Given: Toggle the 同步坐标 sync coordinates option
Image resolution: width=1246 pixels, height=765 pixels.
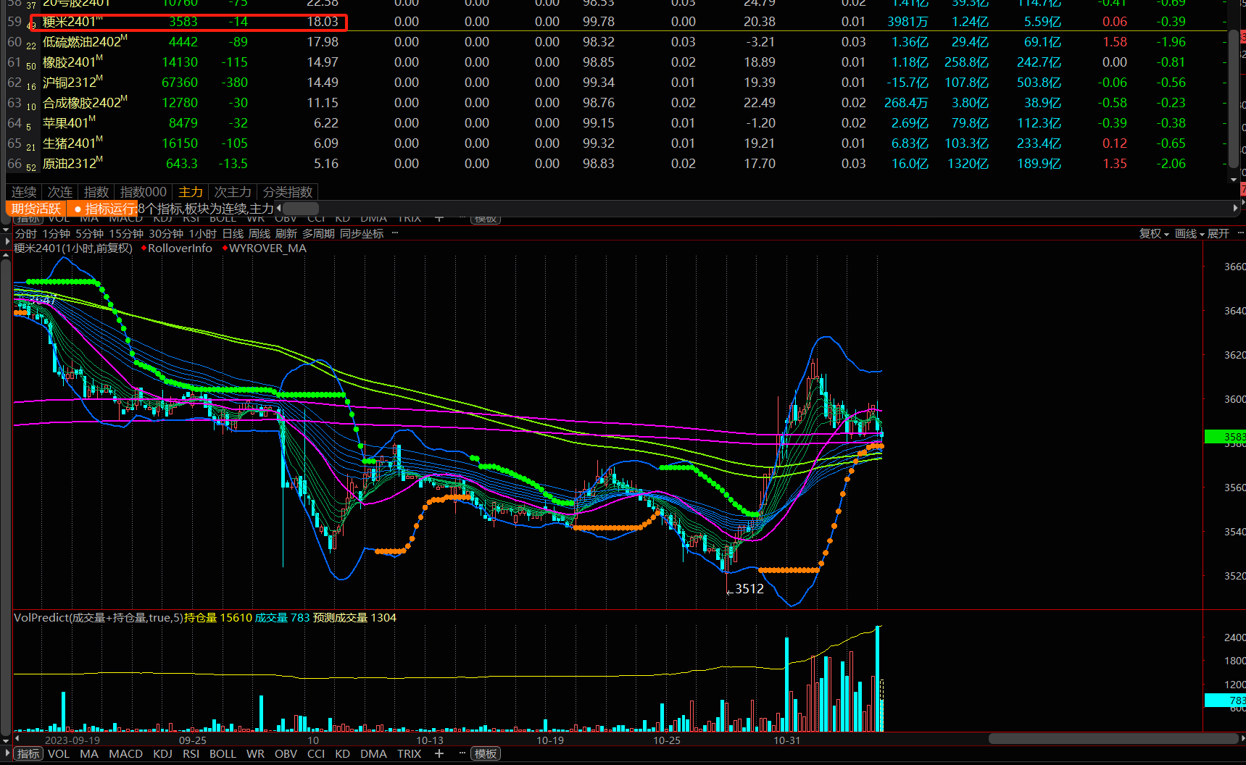Looking at the screenshot, I should click(x=362, y=233).
